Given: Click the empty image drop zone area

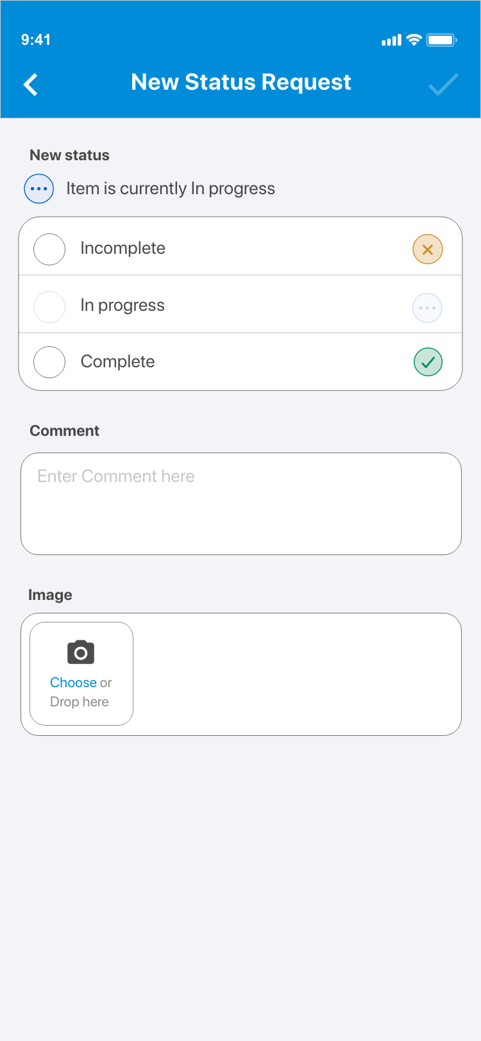Looking at the screenshot, I should tap(295, 674).
